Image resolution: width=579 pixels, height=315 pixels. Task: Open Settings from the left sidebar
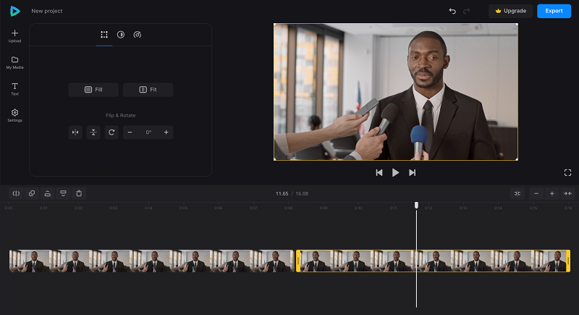[14, 116]
